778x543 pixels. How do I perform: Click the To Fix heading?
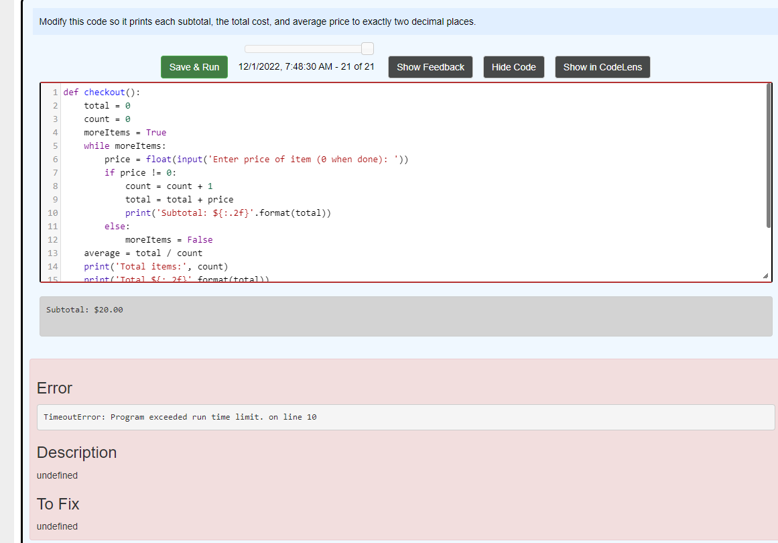point(58,504)
